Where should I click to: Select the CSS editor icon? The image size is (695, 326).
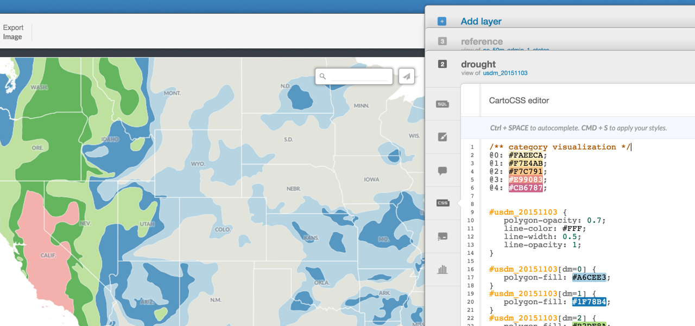click(443, 203)
